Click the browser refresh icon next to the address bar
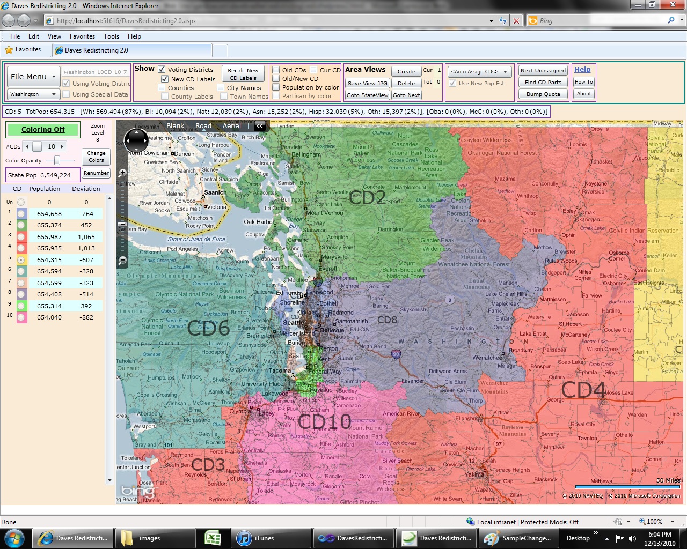Screen dimensions: 687x549 [503, 21]
